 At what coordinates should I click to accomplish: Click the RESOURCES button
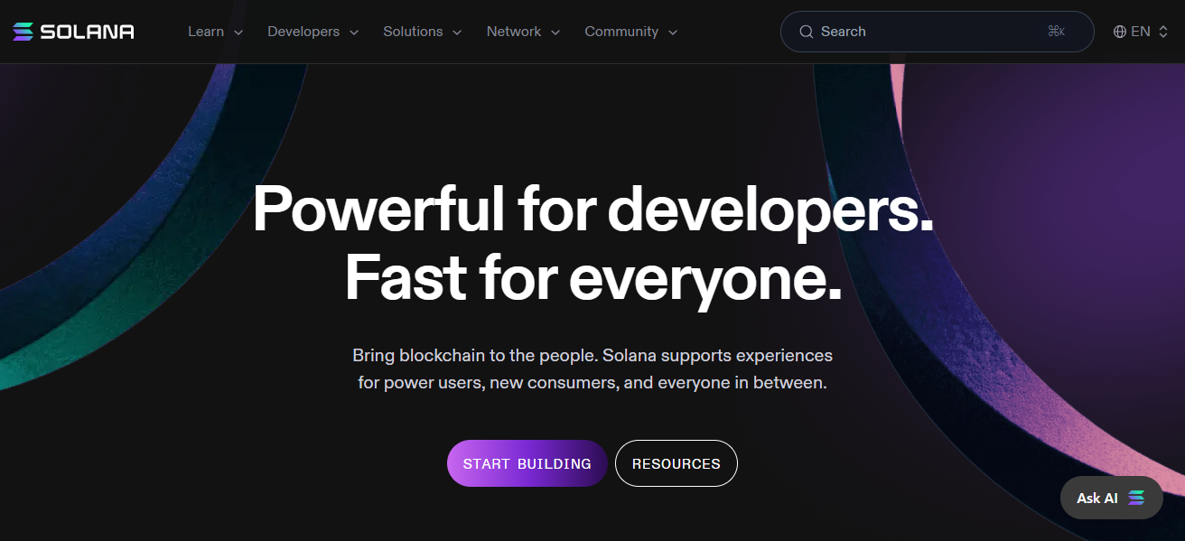(676, 463)
